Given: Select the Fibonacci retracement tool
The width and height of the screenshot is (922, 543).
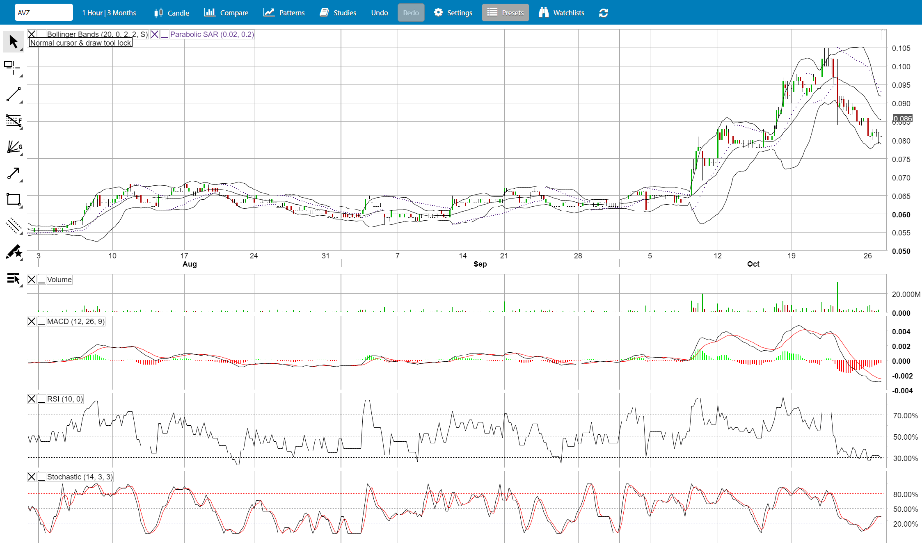Looking at the screenshot, I should 14,121.
